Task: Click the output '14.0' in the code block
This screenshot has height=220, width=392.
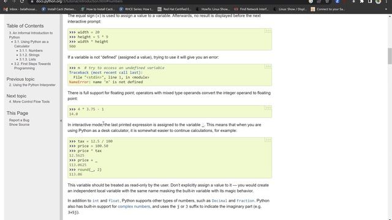Action: (73, 114)
